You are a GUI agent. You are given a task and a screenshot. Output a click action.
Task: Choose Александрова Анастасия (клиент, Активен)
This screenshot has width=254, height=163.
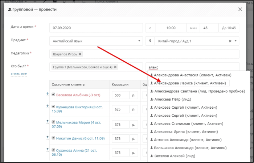pos(191,75)
